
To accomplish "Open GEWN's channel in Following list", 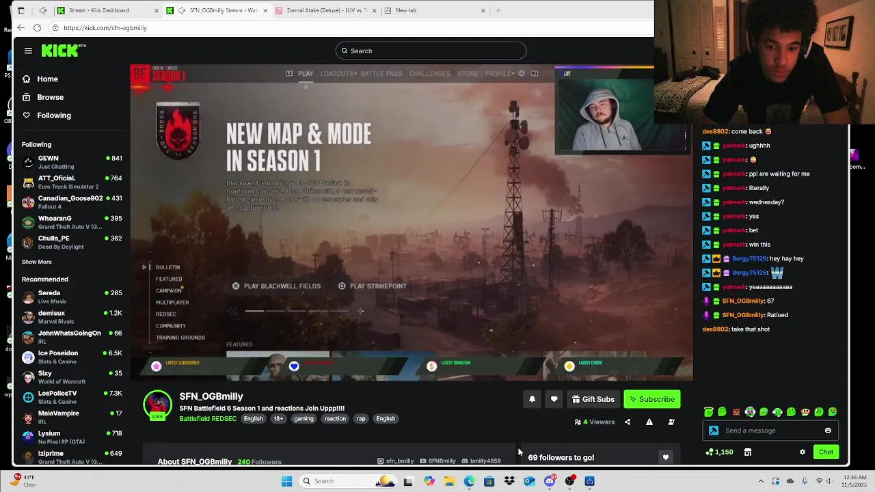I will pos(72,162).
